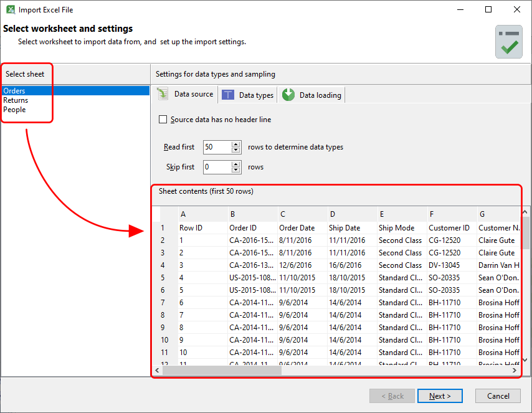Click the checklist wizard icon

tap(509, 42)
